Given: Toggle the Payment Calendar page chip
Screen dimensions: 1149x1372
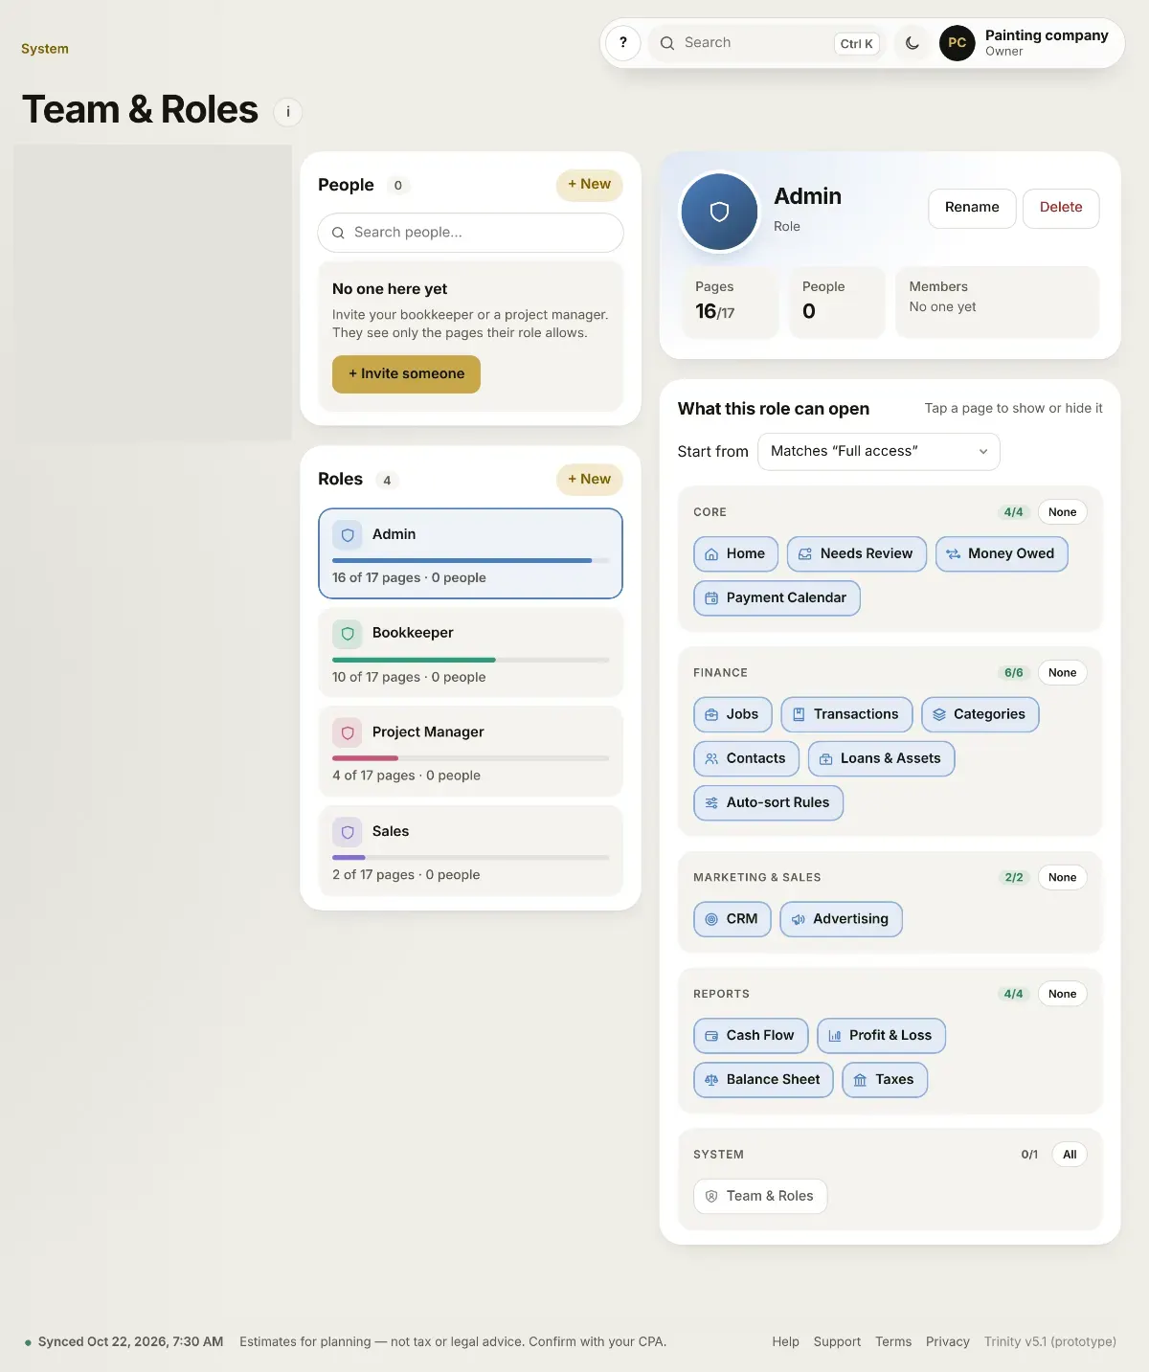Looking at the screenshot, I should 777,597.
